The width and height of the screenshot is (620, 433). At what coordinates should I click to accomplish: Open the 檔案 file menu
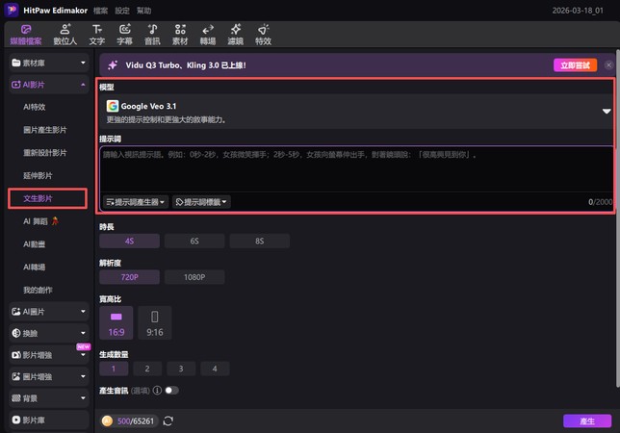tap(100, 11)
